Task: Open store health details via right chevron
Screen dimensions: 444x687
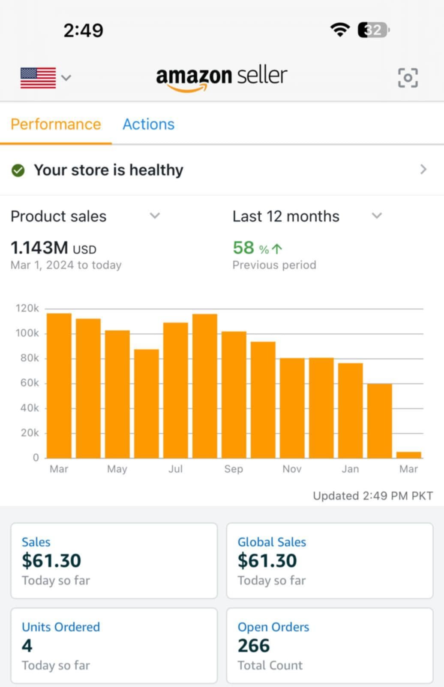Action: [423, 170]
